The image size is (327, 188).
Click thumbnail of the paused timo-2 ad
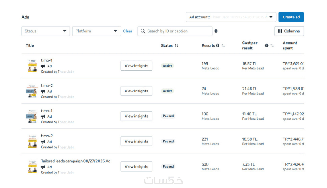coord(32,141)
